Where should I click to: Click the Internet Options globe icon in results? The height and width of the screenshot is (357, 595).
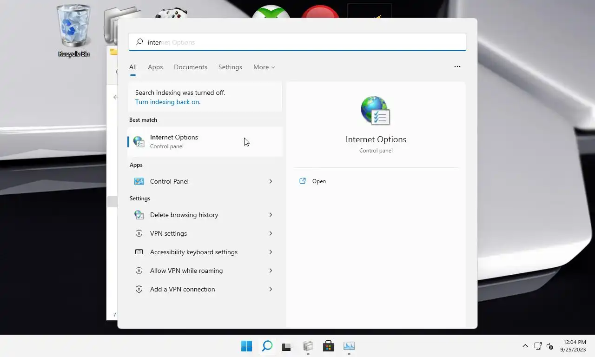point(139,141)
